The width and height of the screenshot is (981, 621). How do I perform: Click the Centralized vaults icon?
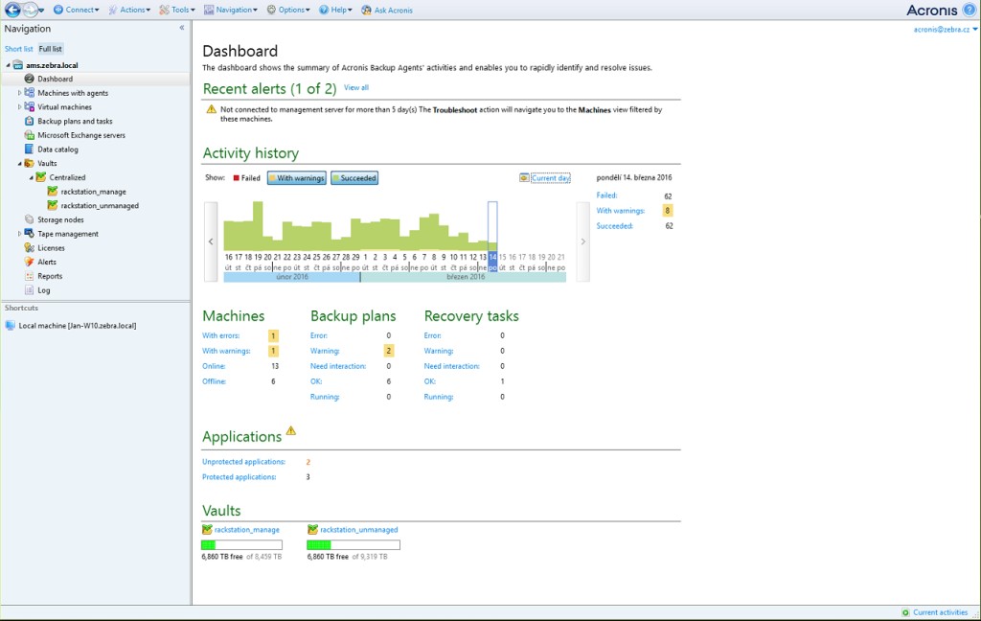[40, 177]
